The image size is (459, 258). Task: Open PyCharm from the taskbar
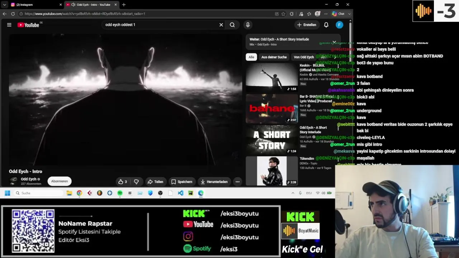point(190,193)
